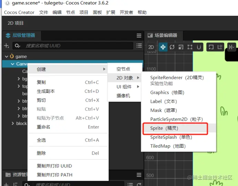The image size is (238, 186).
Task: Open the alignment tools dropdown
Action: pos(231,47)
